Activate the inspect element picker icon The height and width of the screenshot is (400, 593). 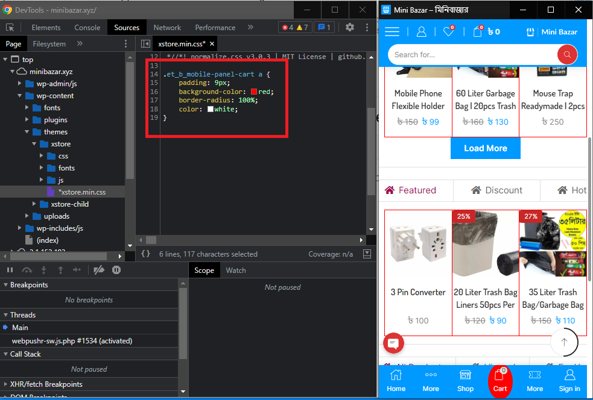(x=10, y=28)
